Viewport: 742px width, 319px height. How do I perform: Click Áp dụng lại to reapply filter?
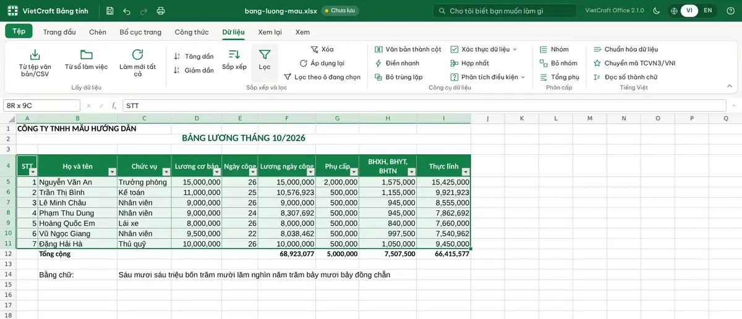(322, 63)
